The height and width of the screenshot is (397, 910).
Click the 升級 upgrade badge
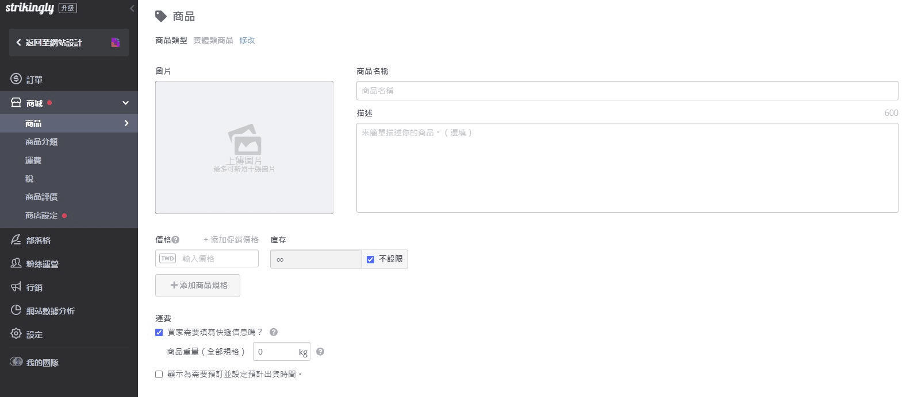click(x=68, y=8)
